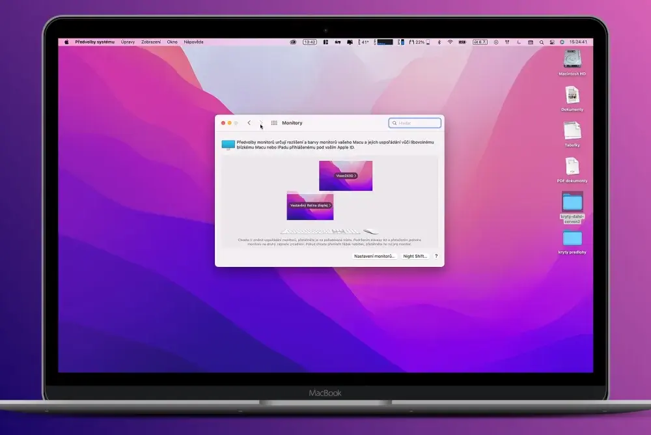Open the Předvolby systému menu
The height and width of the screenshot is (435, 651).
(x=94, y=42)
